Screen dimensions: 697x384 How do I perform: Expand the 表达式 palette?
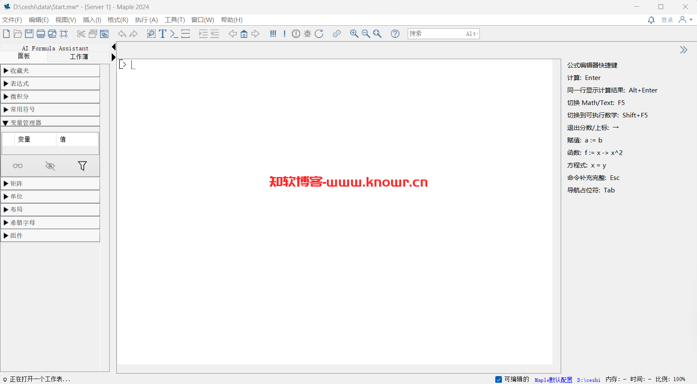click(50, 84)
